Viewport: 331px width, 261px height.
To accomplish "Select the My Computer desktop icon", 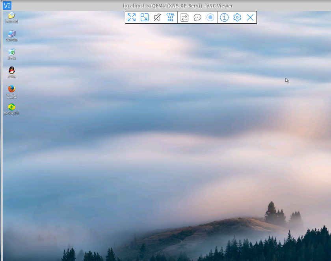I will (11, 34).
